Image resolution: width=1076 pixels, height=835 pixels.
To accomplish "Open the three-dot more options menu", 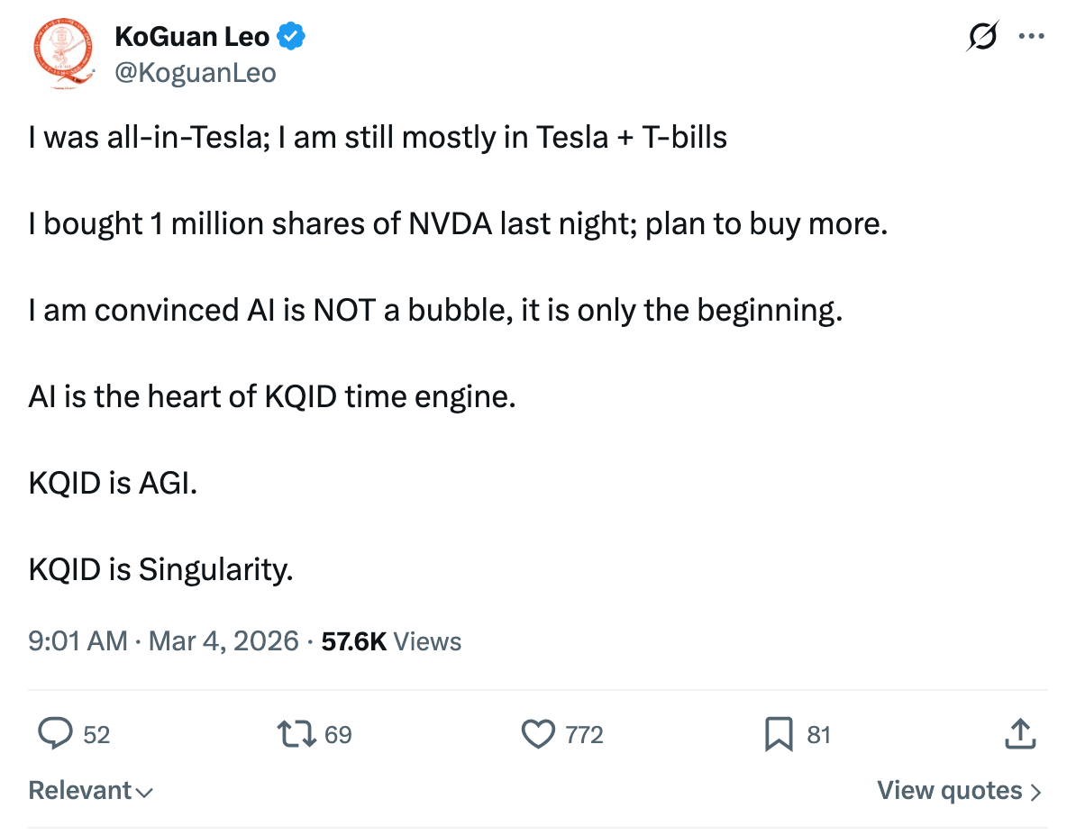I will pyautogui.click(x=1031, y=36).
